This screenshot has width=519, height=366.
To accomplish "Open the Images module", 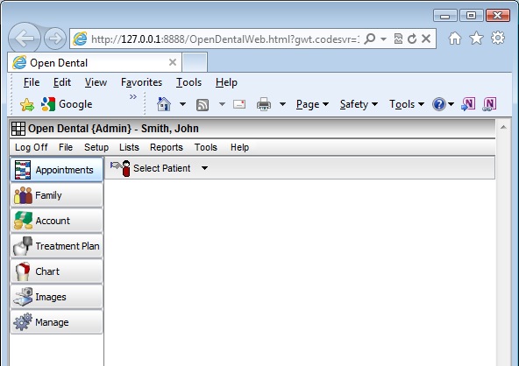I will pos(57,297).
